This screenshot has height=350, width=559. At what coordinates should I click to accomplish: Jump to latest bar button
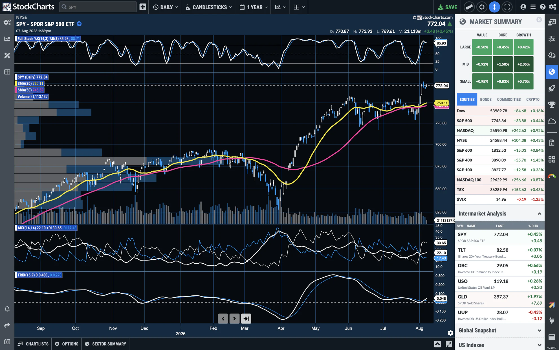(x=246, y=318)
